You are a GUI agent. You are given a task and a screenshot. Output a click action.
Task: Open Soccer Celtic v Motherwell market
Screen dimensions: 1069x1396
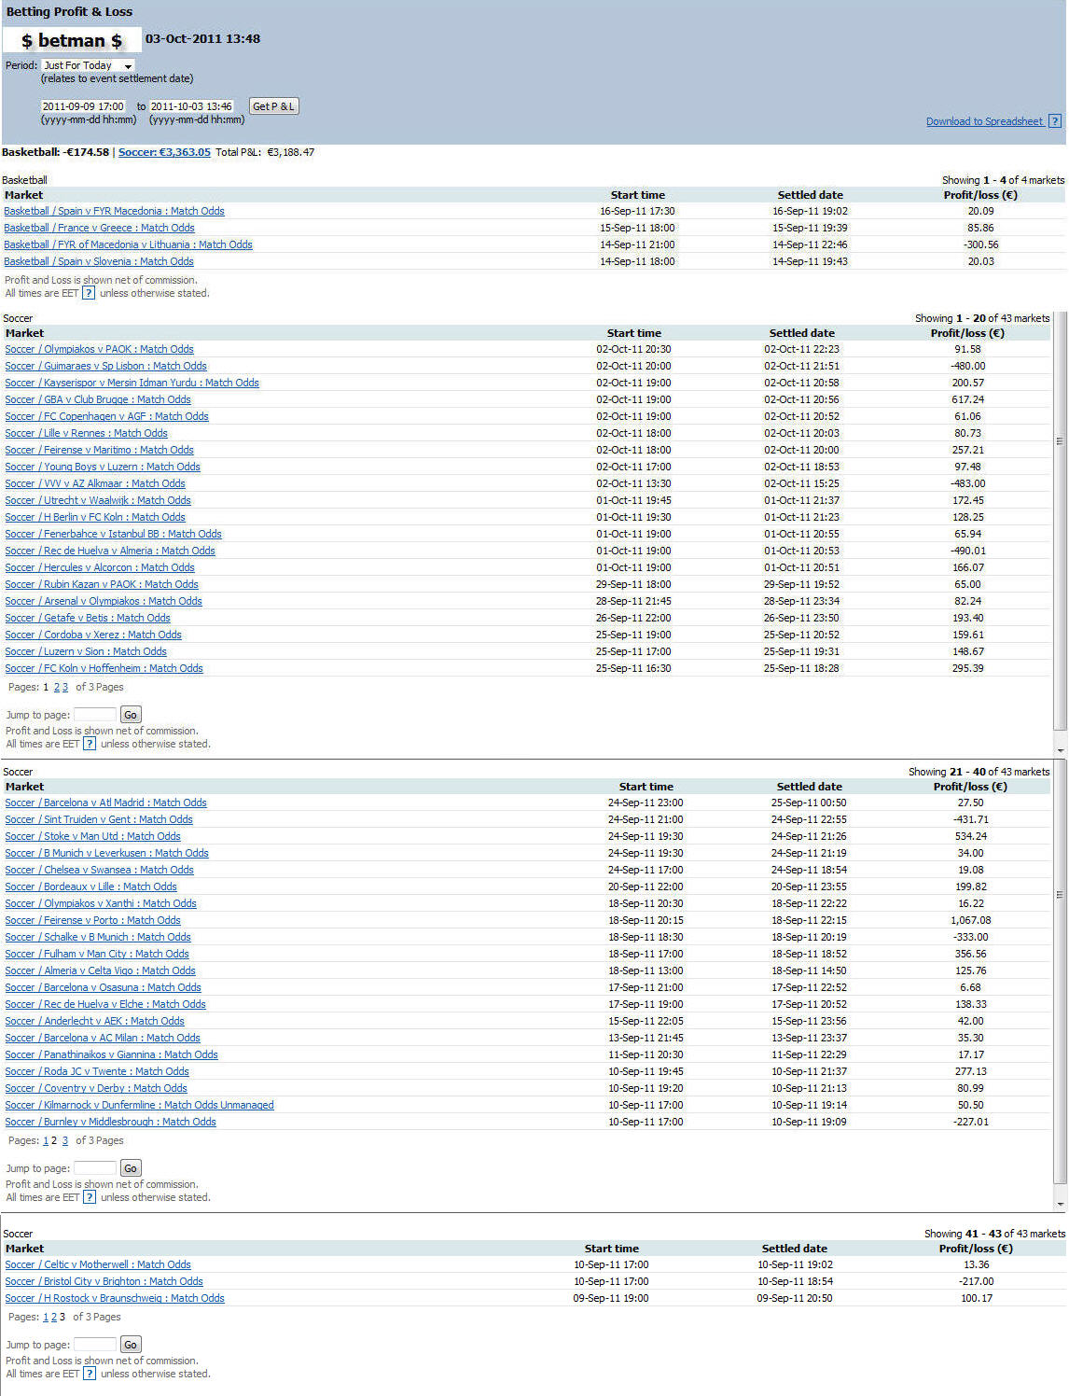click(98, 1264)
